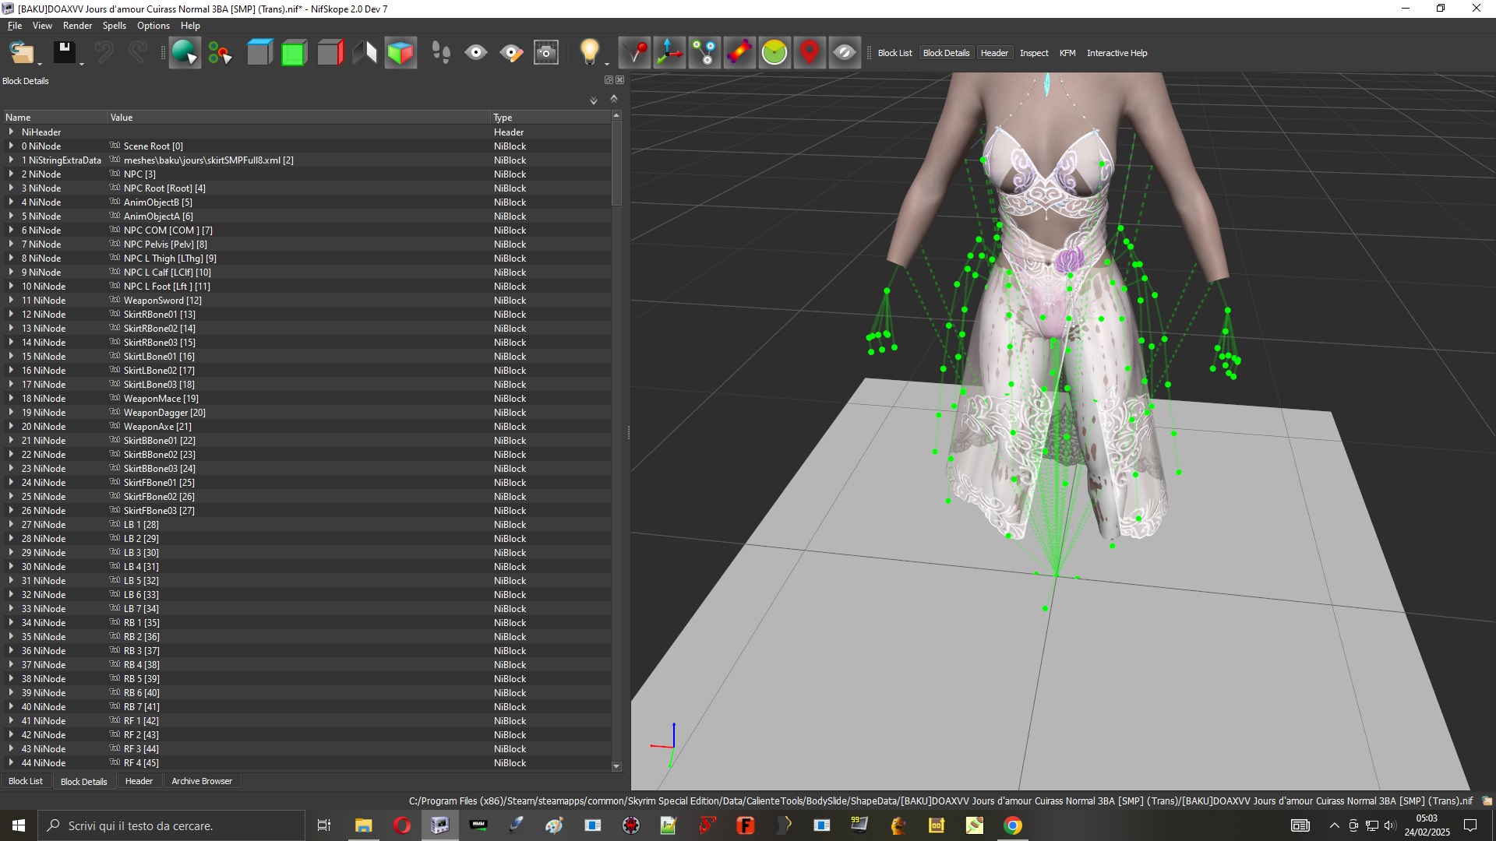Click the Windows search text field
The image size is (1496, 841).
[172, 825]
